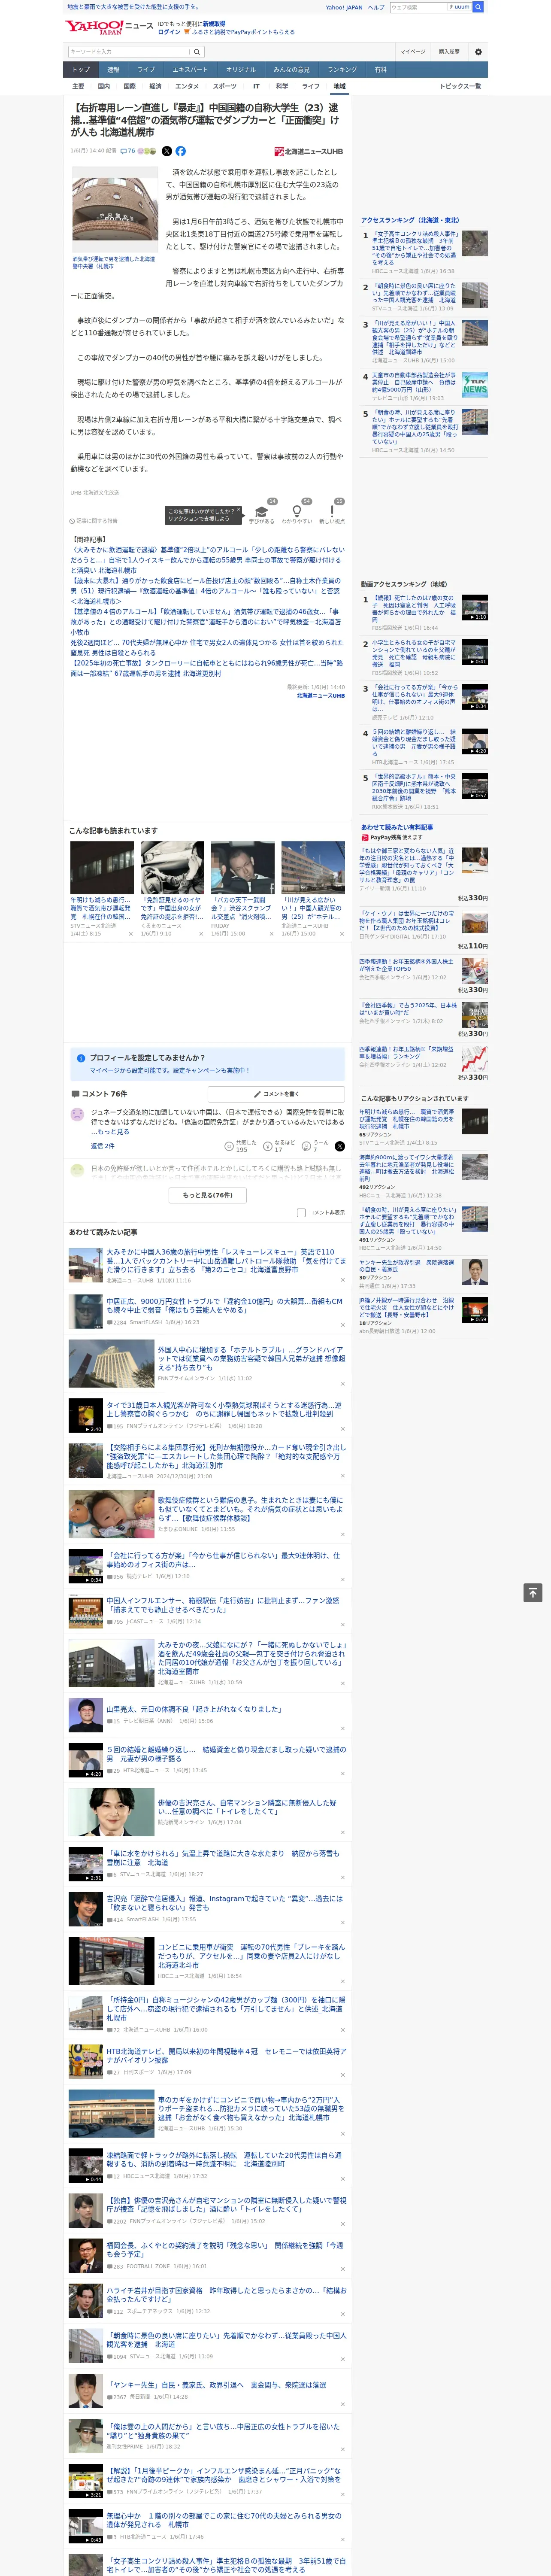Open video ranking item 1 thumbnail
The width and height of the screenshot is (551, 2576).
(x=475, y=607)
